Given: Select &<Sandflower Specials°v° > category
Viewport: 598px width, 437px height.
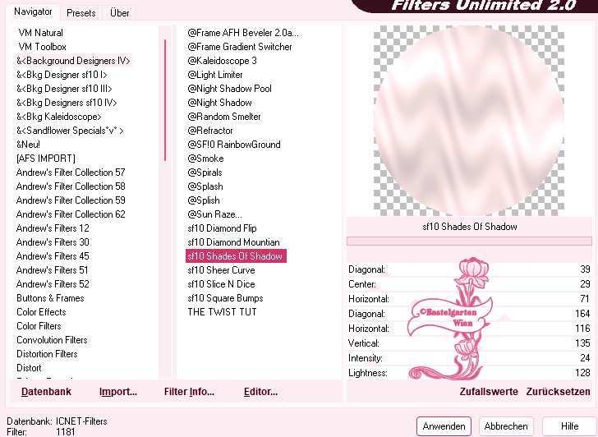Looking at the screenshot, I should 70,131.
